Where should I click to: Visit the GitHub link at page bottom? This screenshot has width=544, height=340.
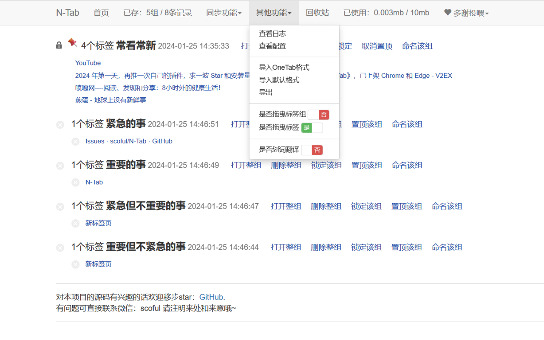[211, 297]
